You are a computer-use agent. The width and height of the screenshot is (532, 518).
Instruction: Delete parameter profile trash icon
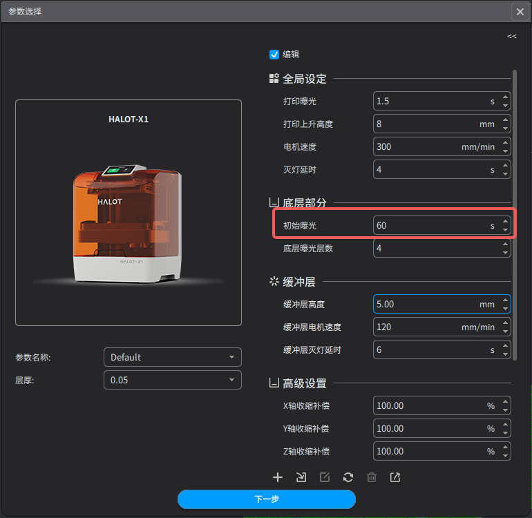click(372, 477)
